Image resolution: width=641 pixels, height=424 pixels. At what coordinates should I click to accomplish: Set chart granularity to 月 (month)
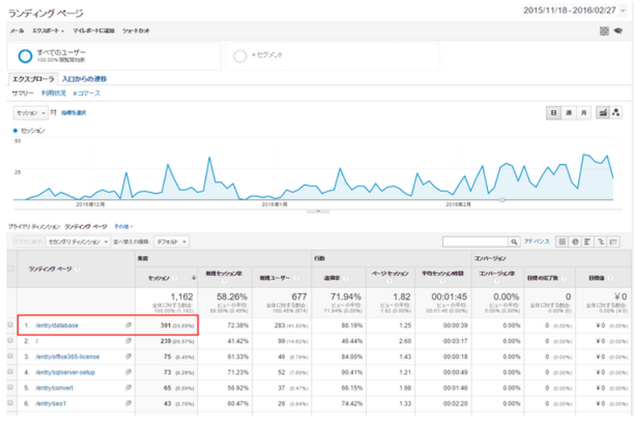(x=583, y=113)
